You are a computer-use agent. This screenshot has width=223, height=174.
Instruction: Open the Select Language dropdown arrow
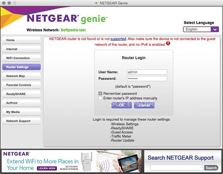(x=215, y=29)
